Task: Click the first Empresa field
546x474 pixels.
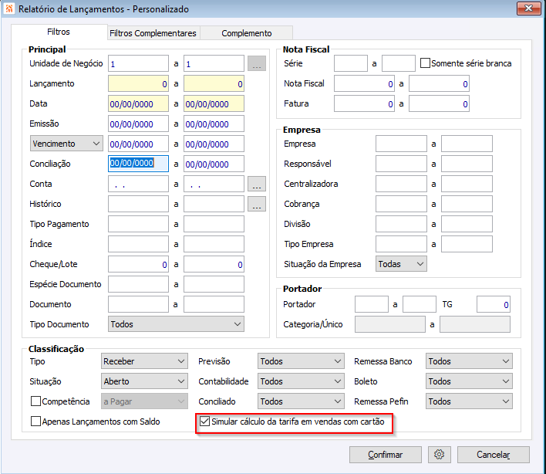Action: 401,144
